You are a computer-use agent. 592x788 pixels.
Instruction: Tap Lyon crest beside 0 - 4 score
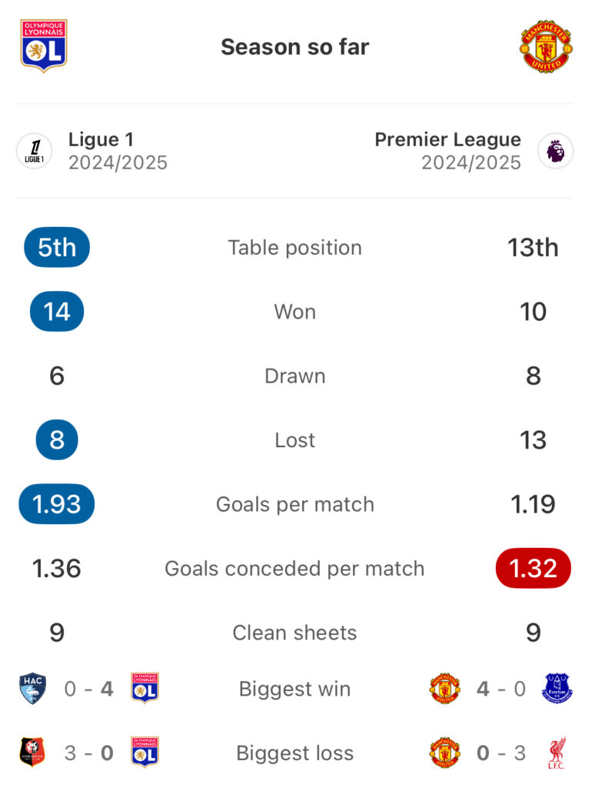click(145, 688)
